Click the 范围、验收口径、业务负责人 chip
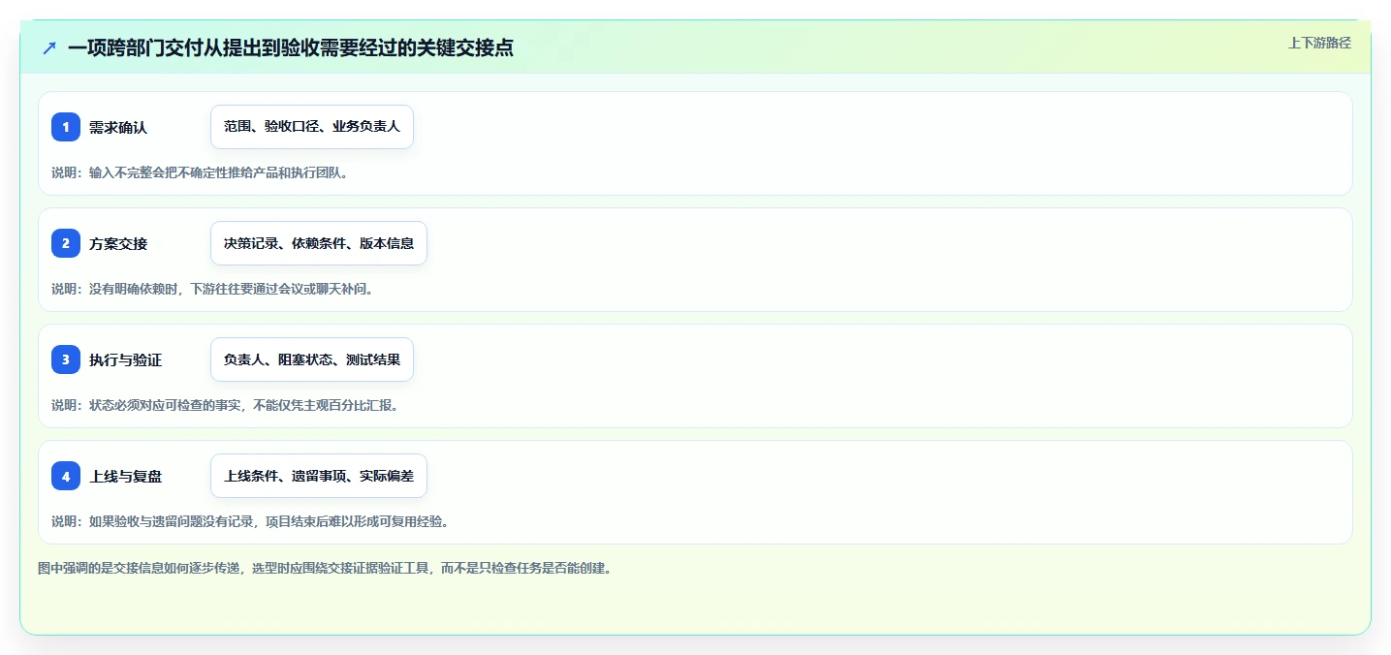 [x=312, y=127]
